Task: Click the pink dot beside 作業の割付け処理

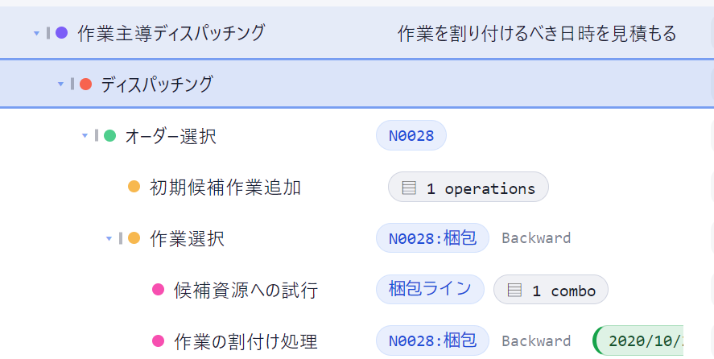Action: [158, 340]
